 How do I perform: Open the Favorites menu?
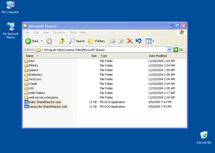pyautogui.click(x=59, y=32)
